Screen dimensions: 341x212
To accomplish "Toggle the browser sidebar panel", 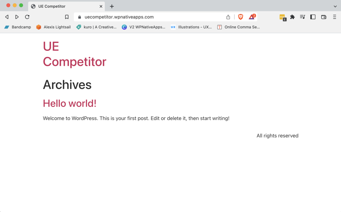I will (x=313, y=17).
